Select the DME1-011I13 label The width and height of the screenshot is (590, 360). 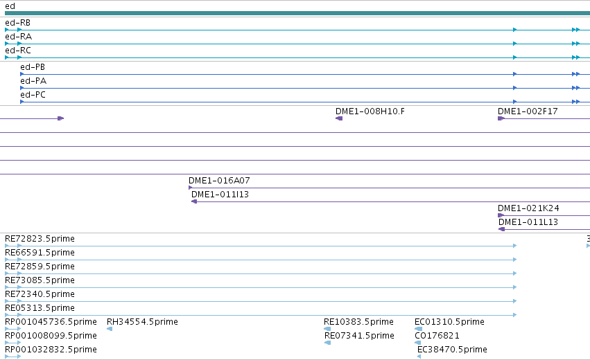point(220,195)
